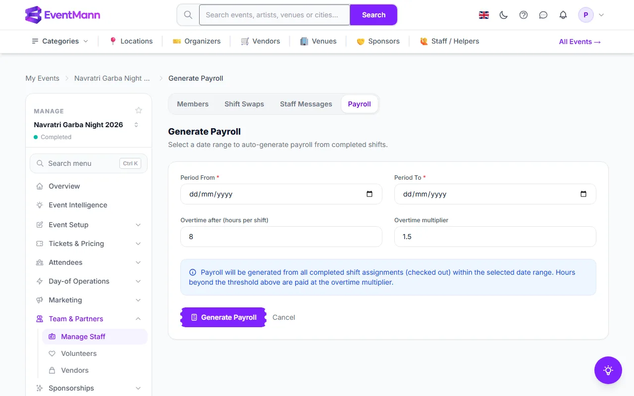634x396 pixels.
Task: Click the Generate Payroll button
Action: (223, 317)
